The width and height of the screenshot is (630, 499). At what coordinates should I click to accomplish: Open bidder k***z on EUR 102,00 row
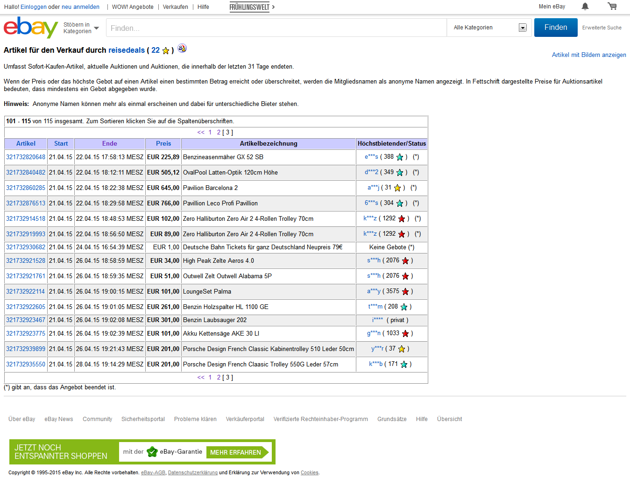[370, 218]
